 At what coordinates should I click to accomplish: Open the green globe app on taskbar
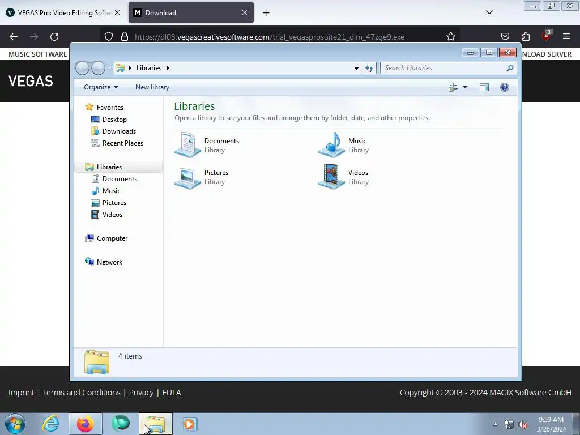[121, 424]
